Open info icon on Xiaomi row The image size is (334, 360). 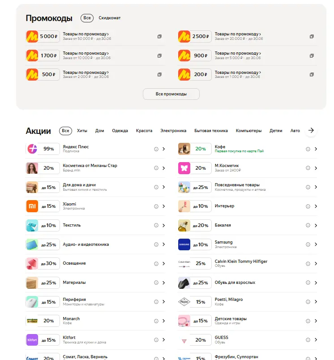click(x=156, y=206)
